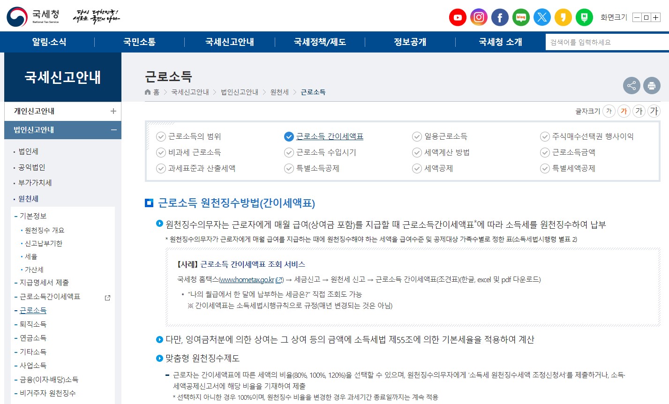Open the external link icon beside 근로소득간이세액표
Image resolution: width=669 pixels, height=404 pixels.
(107, 297)
